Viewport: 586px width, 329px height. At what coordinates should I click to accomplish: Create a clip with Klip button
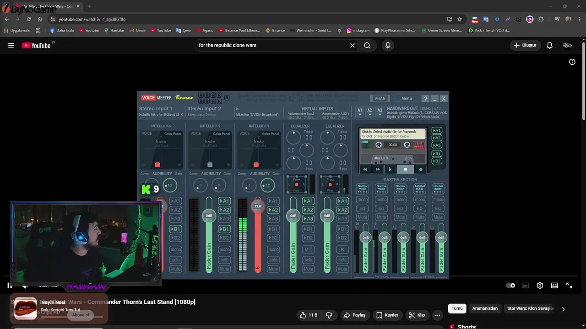click(417, 315)
